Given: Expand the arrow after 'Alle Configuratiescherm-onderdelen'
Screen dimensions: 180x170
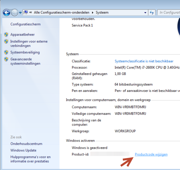Looking at the screenshot, I should click(x=93, y=13).
